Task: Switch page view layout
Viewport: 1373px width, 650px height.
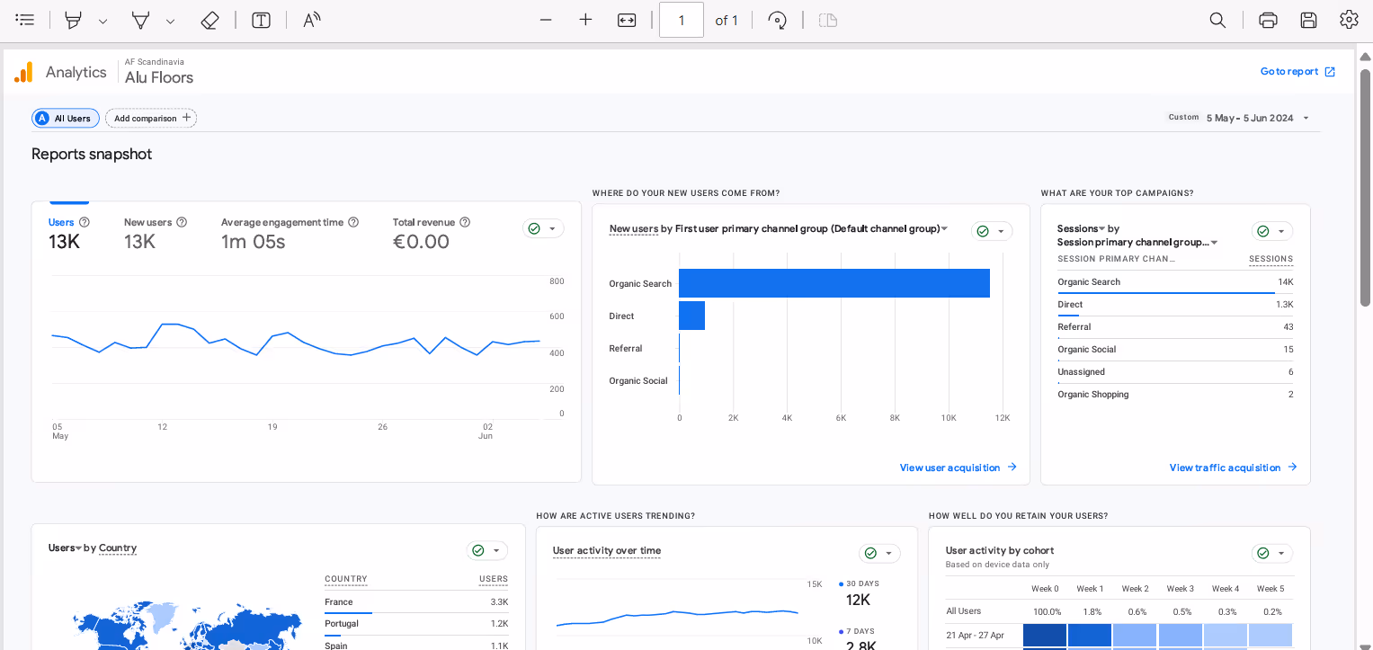Action: pos(828,20)
